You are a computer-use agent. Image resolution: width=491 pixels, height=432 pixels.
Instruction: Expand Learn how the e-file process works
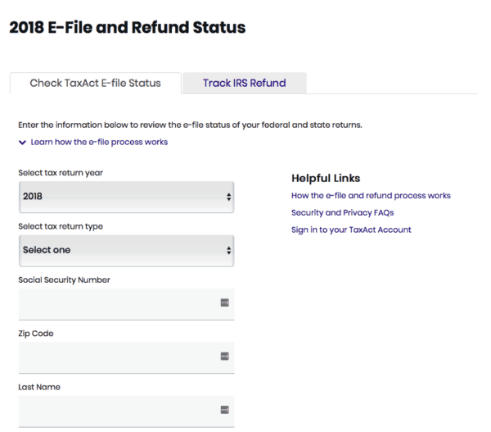click(x=99, y=142)
